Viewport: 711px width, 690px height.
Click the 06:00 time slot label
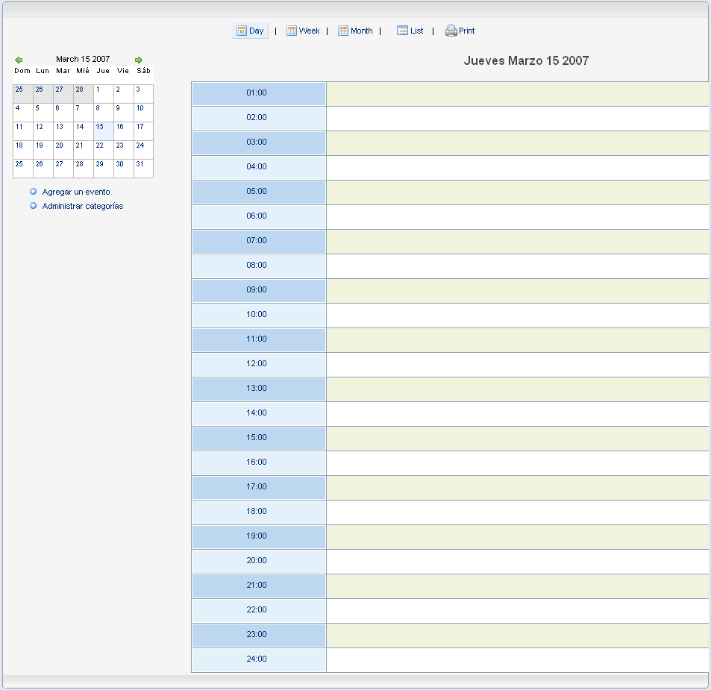click(258, 217)
